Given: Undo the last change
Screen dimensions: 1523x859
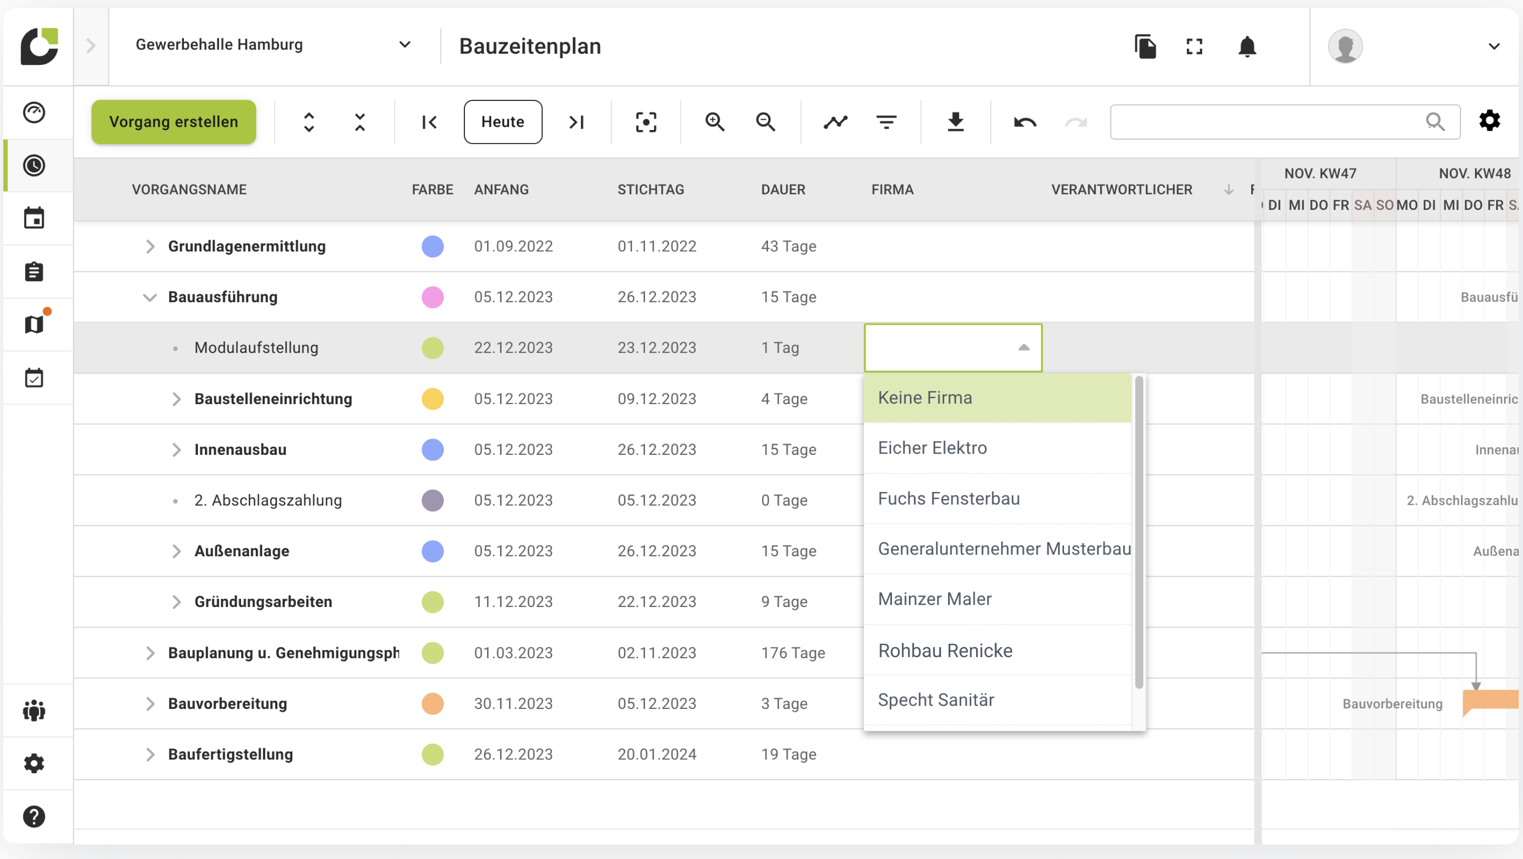Looking at the screenshot, I should point(1025,122).
